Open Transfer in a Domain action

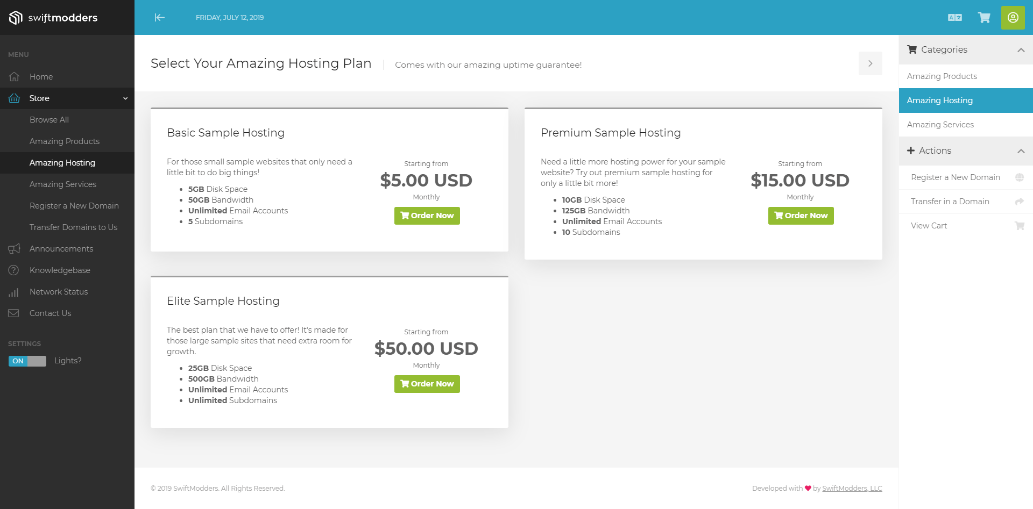pyautogui.click(x=950, y=202)
